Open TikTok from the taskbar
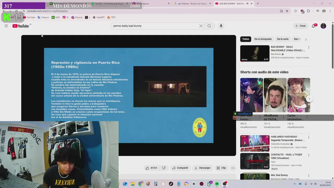 171,184
